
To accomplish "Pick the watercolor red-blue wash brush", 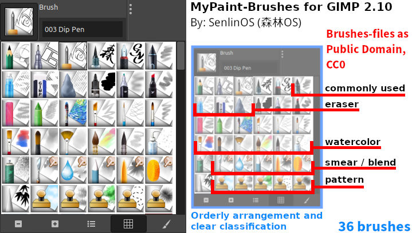I will (15, 142).
